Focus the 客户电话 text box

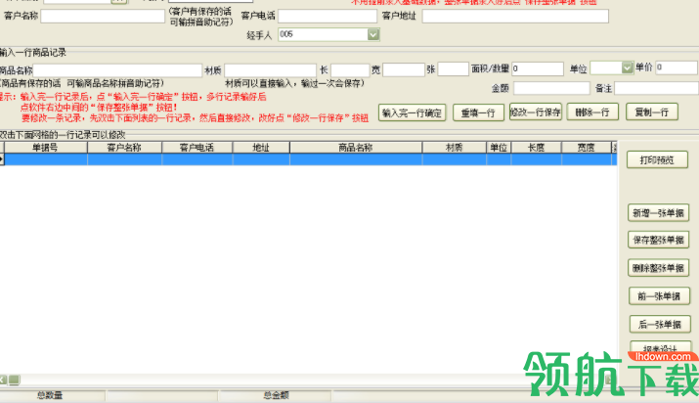click(x=328, y=16)
